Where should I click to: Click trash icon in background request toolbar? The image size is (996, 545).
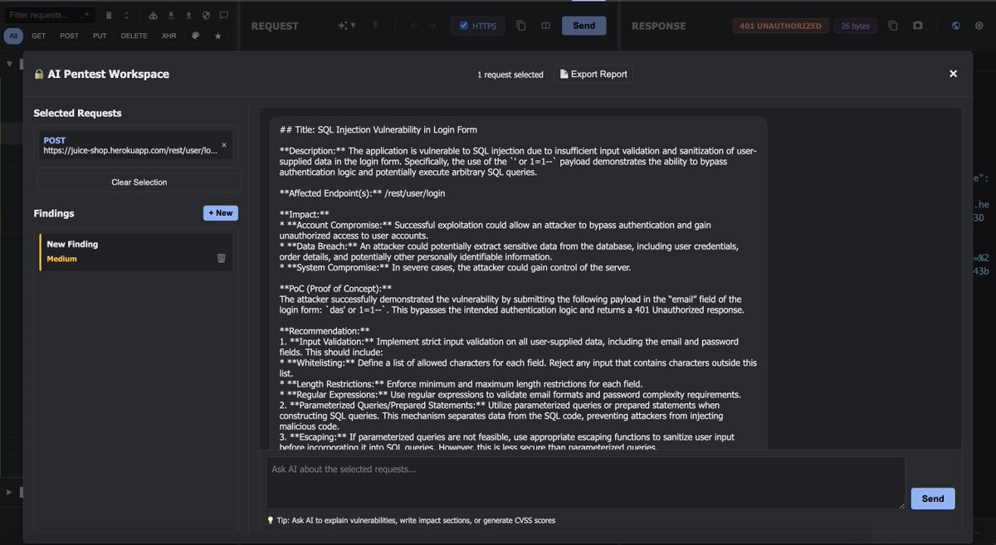[x=109, y=15]
